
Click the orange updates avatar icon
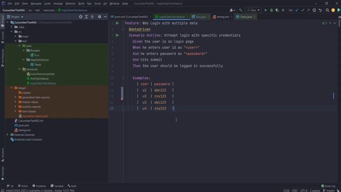tap(333, 10)
